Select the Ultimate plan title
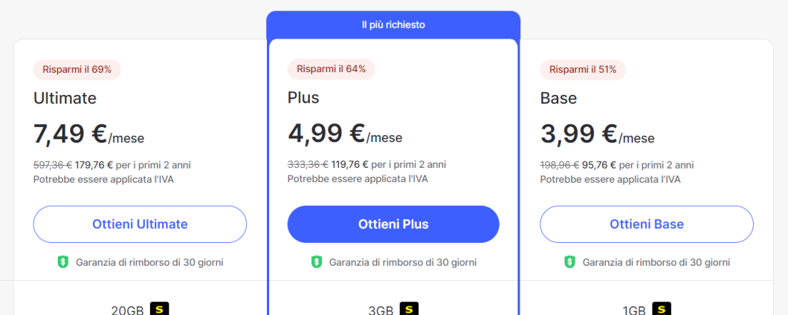The height and width of the screenshot is (315, 788). point(65,98)
